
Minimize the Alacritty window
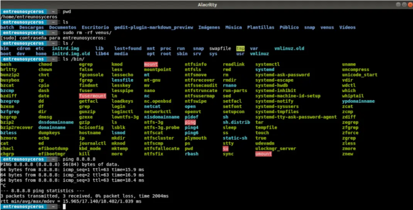[398, 5]
